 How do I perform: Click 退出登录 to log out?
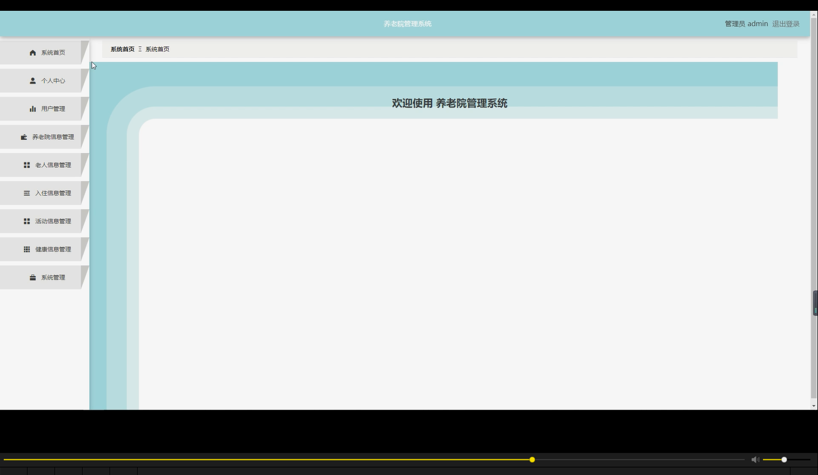(786, 24)
